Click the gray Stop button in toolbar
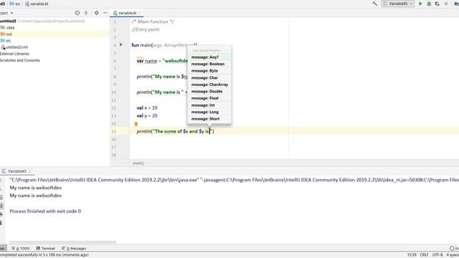459x258 pixels. pos(446,4)
